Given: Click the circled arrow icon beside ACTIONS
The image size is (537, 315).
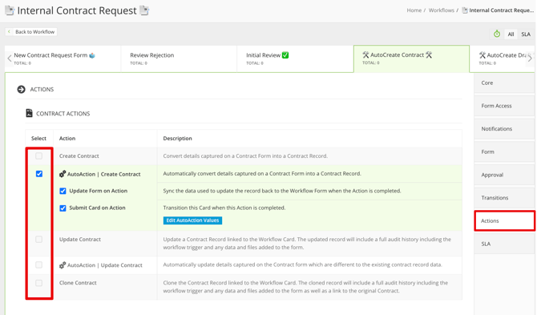Looking at the screenshot, I should 21,89.
